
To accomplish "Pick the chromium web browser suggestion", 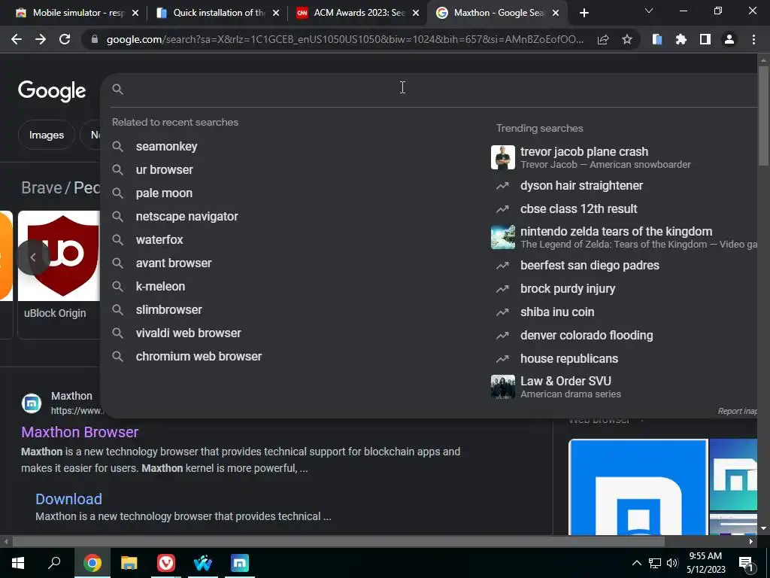I will pyautogui.click(x=199, y=356).
